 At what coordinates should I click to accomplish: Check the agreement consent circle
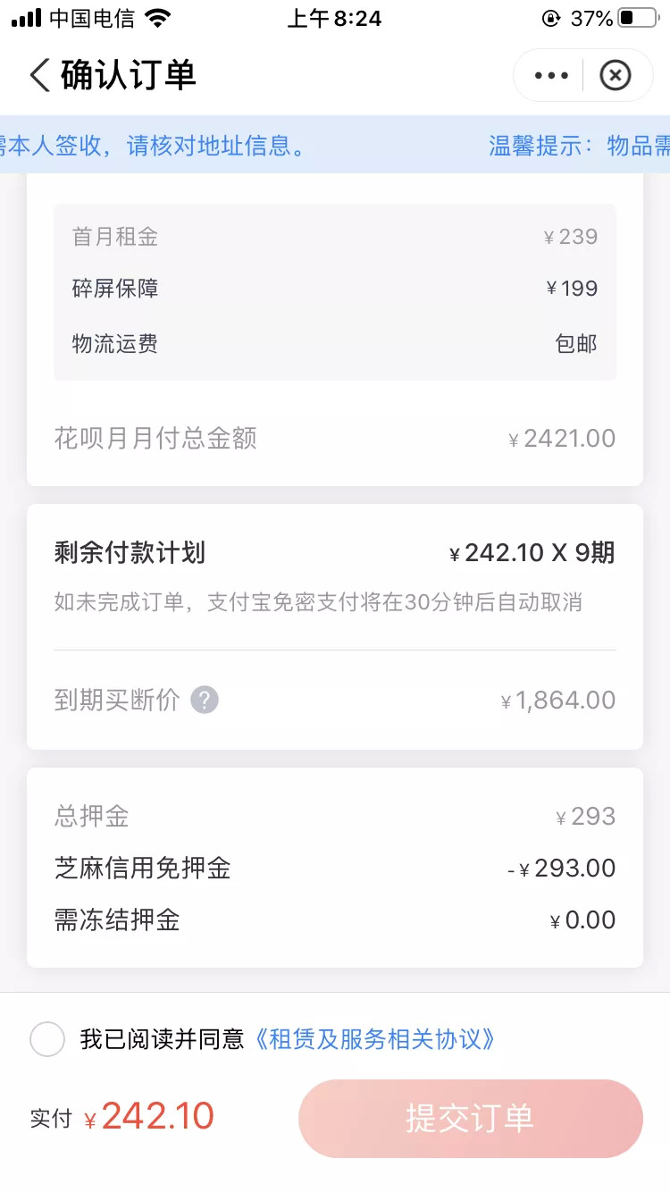coord(47,1039)
